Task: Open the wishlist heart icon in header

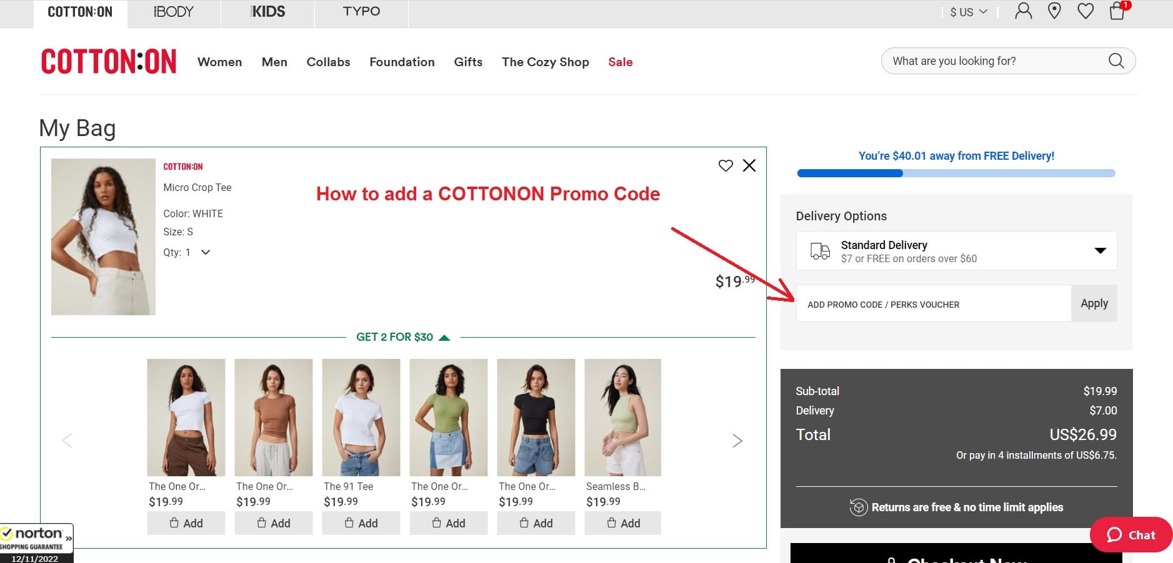Action: coord(1086,11)
